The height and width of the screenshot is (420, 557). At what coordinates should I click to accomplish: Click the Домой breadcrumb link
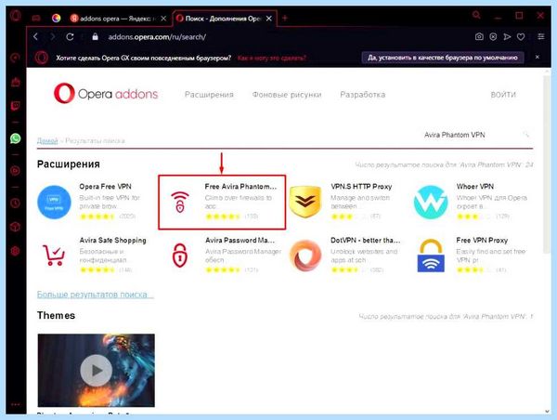pos(47,141)
